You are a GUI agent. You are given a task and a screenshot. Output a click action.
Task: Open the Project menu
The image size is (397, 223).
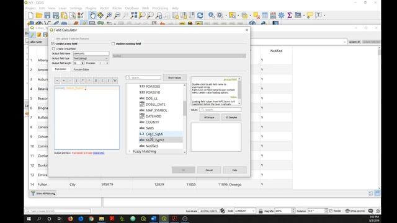30,8
